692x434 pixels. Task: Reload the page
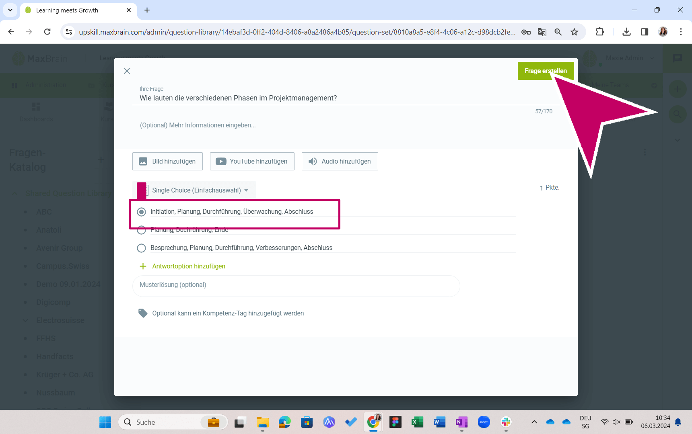pyautogui.click(x=47, y=32)
